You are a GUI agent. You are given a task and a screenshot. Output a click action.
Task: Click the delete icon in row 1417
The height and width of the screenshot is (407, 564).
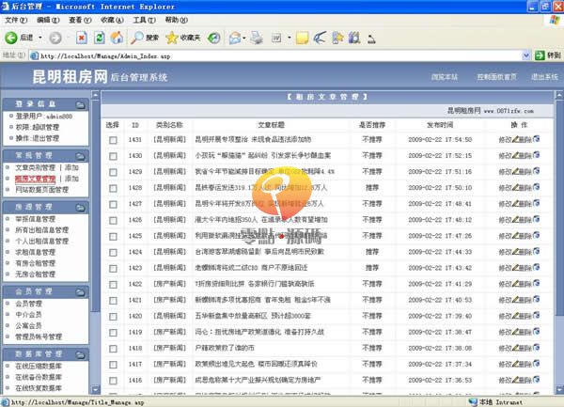tap(536, 364)
